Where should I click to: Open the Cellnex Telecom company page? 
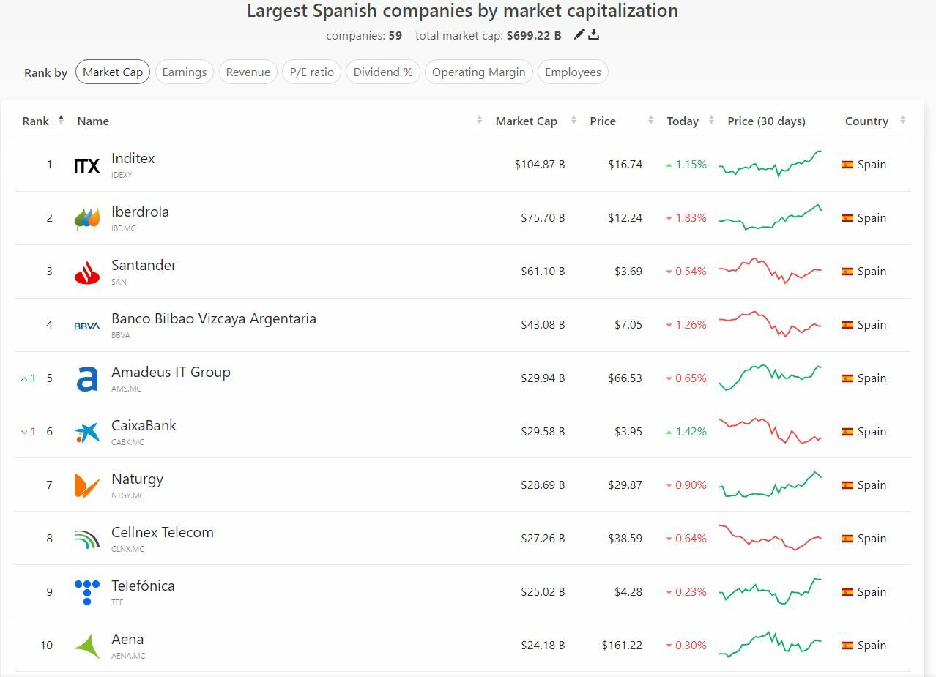click(162, 533)
